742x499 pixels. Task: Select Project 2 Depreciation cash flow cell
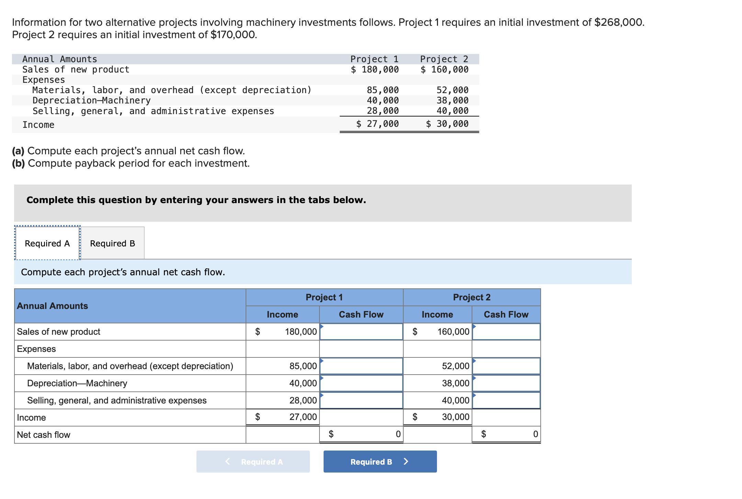point(506,383)
